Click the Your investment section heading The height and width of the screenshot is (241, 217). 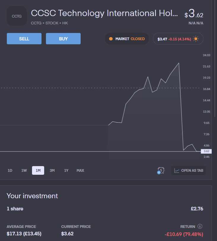tap(32, 196)
